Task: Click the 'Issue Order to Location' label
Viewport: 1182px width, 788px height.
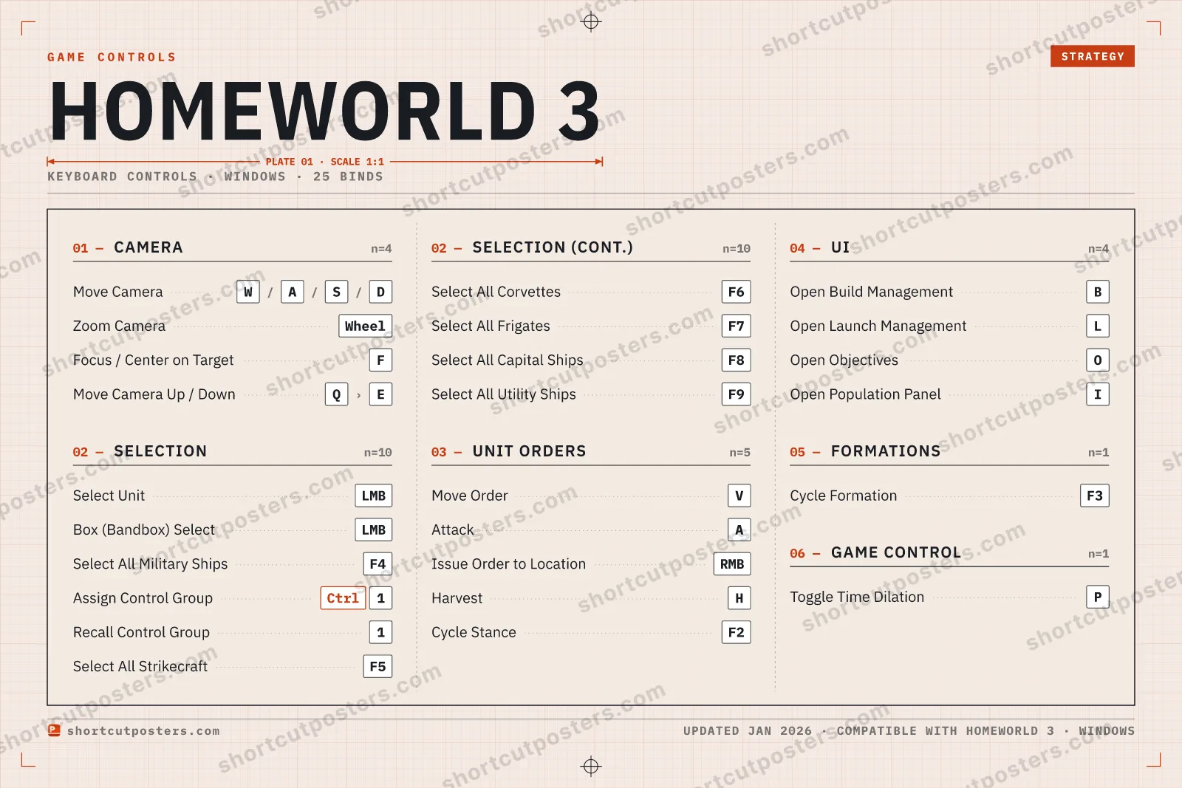Action: [x=508, y=563]
